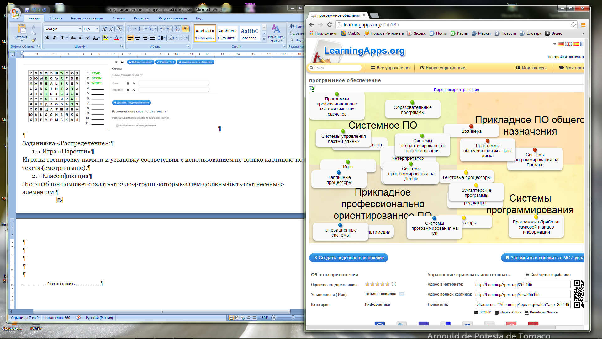Shrink font size with small A icon
602x339 pixels.
(x=111, y=29)
